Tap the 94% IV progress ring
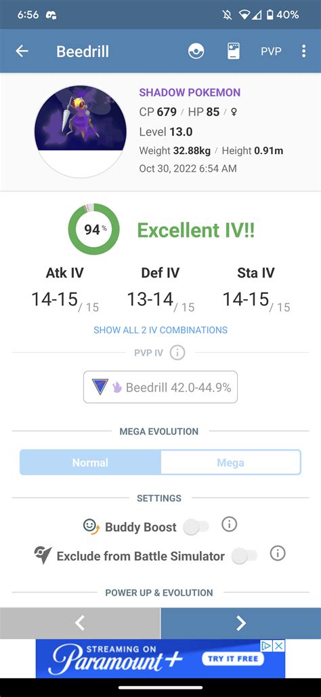Viewport: 321px width, 697px height. (x=93, y=229)
